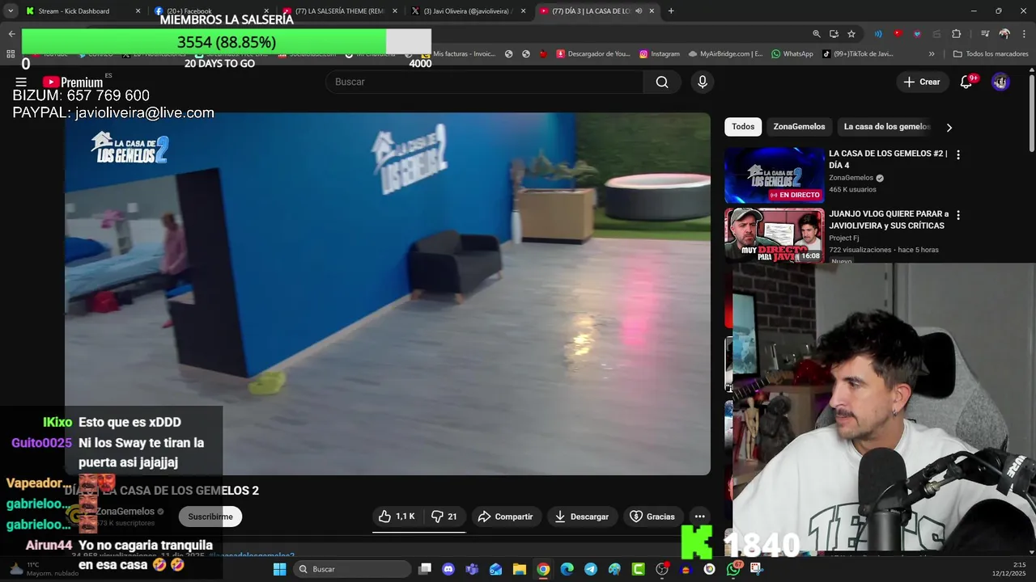The height and width of the screenshot is (582, 1036).
Task: Activate voice search microphone
Action: [703, 82]
